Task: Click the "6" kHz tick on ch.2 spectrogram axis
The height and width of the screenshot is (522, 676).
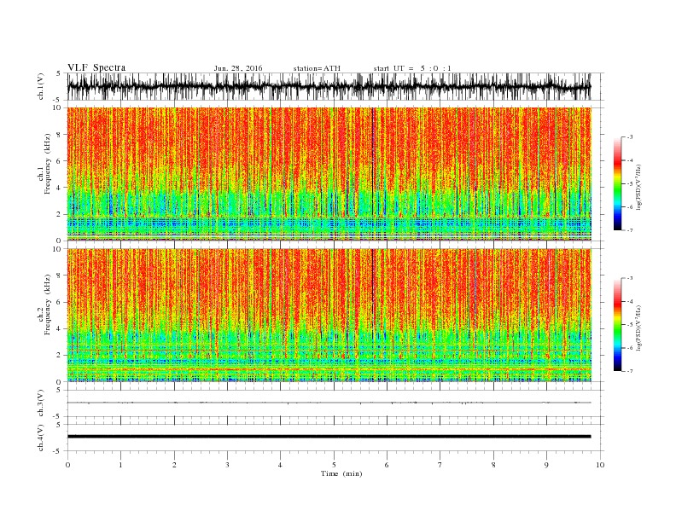Action: pos(59,302)
